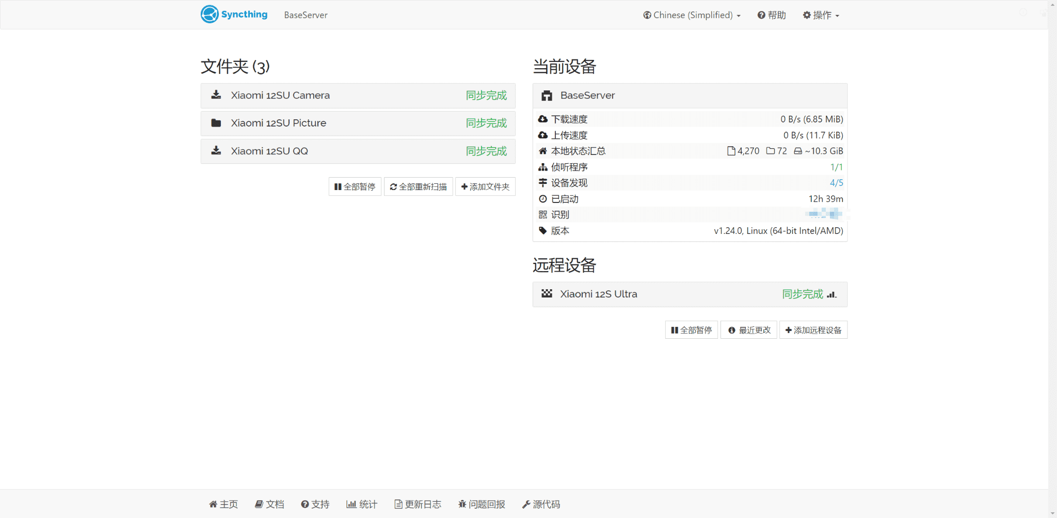Click the home icon beside 本地状态汇总
Image resolution: width=1057 pixels, height=518 pixels.
pos(542,151)
